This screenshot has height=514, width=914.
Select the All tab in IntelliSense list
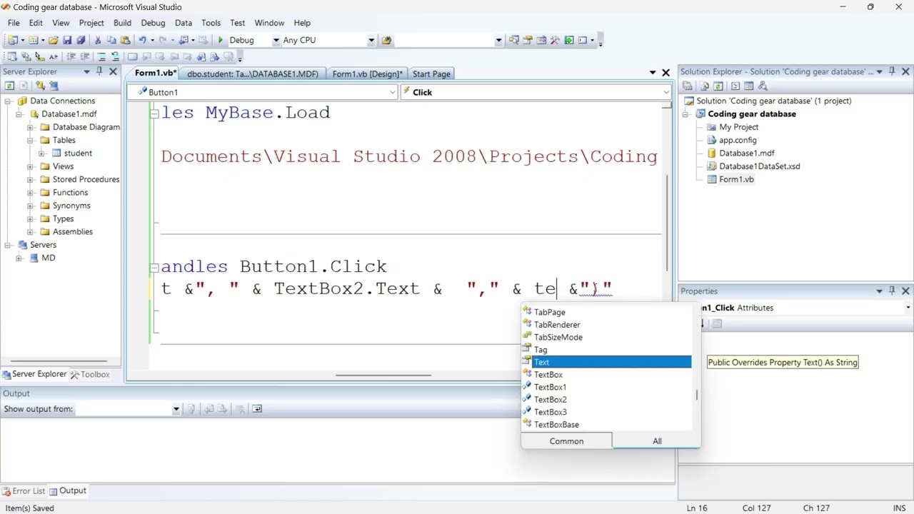click(657, 441)
